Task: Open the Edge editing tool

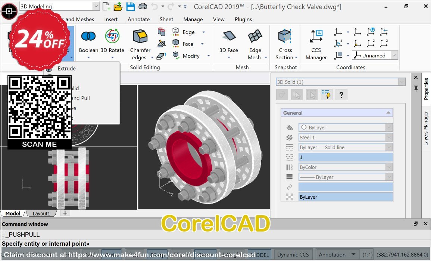Action: point(184,32)
